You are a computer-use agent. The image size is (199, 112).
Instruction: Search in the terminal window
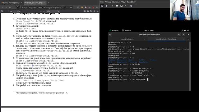[x=179, y=35]
